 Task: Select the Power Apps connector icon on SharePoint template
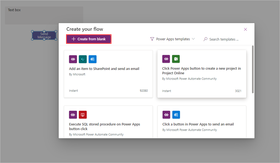point(73,59)
